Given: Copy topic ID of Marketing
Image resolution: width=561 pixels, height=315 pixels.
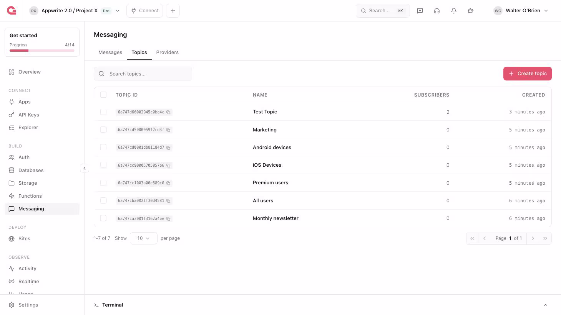Looking at the screenshot, I should (x=168, y=130).
